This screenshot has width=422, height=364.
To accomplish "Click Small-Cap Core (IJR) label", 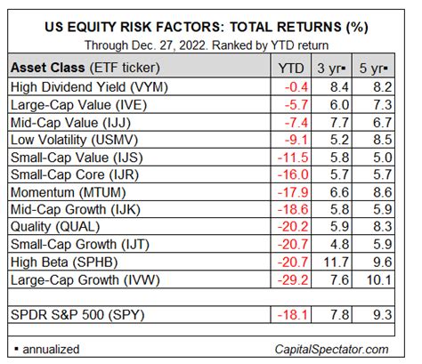I will pos(75,174).
